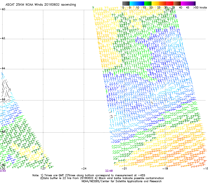Image resolution: width=208 pixels, height=183 pixels.
Task: Click the "-44" latitude axis label
Action: [x=3, y=68]
